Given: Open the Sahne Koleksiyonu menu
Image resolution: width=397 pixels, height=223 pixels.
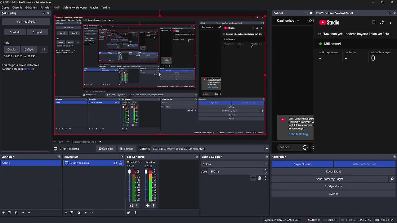Looking at the screenshot, I should (x=75, y=7).
